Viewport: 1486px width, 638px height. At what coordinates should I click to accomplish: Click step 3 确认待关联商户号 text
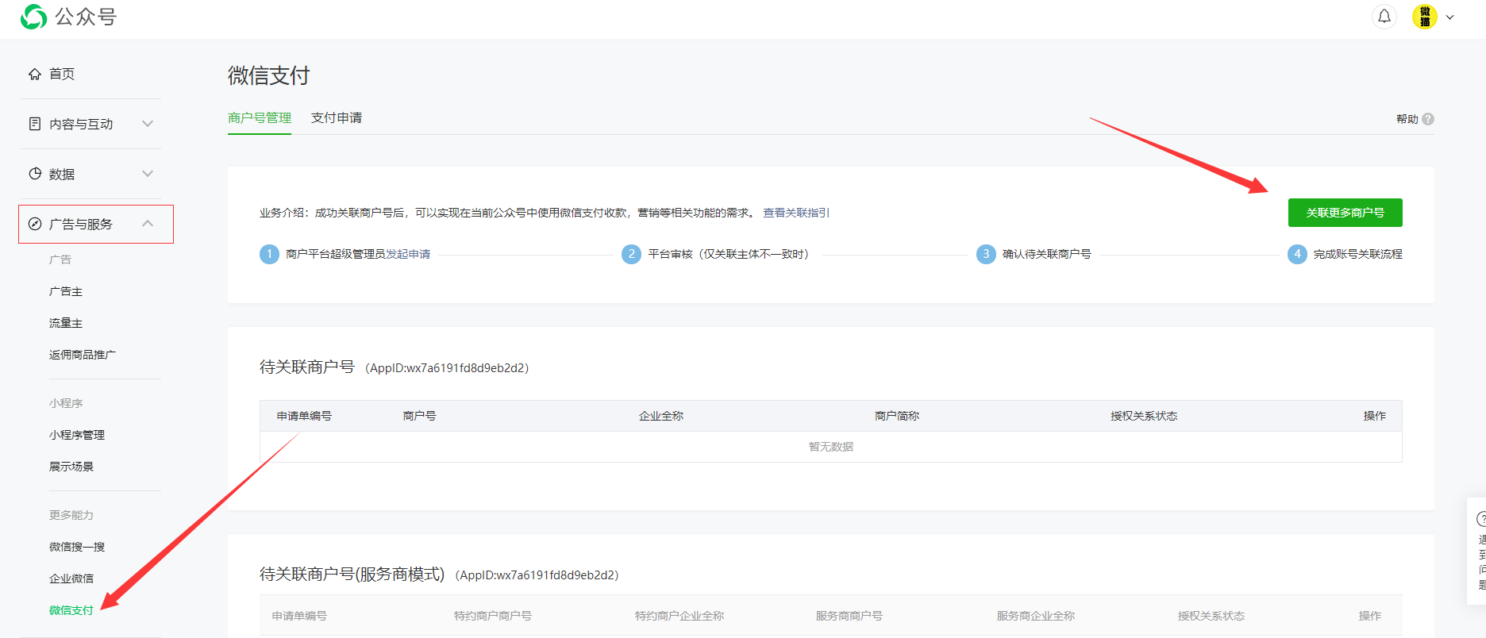click(1046, 254)
